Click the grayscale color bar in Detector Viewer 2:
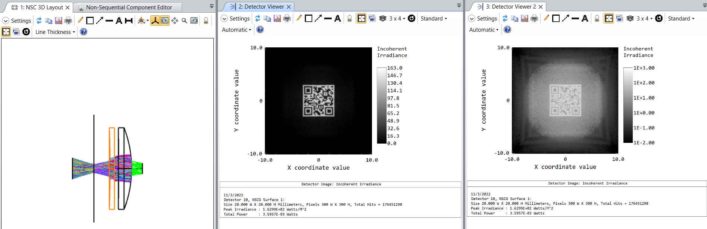Screen dimensions: 707x229 point(381,106)
